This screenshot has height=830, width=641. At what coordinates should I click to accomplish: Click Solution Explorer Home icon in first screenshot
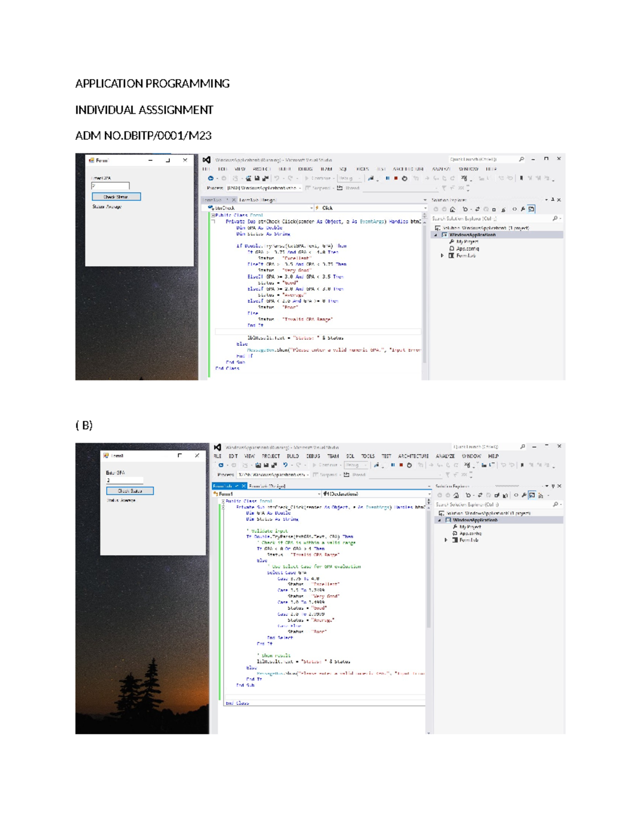coord(452,210)
